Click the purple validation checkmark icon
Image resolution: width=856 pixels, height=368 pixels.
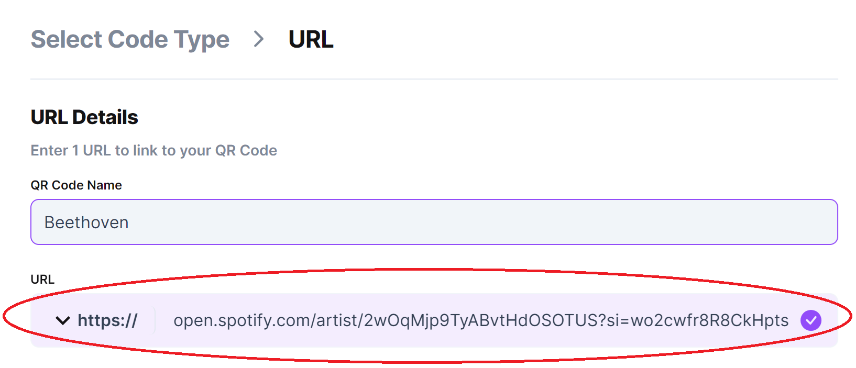pos(810,320)
